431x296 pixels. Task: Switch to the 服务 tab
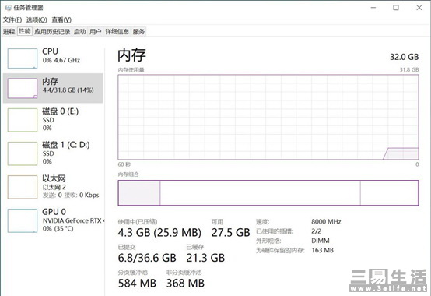tap(138, 32)
